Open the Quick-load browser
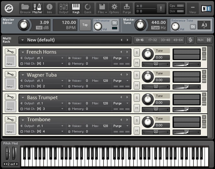This screenshot has width=215, height=169. 88,8
